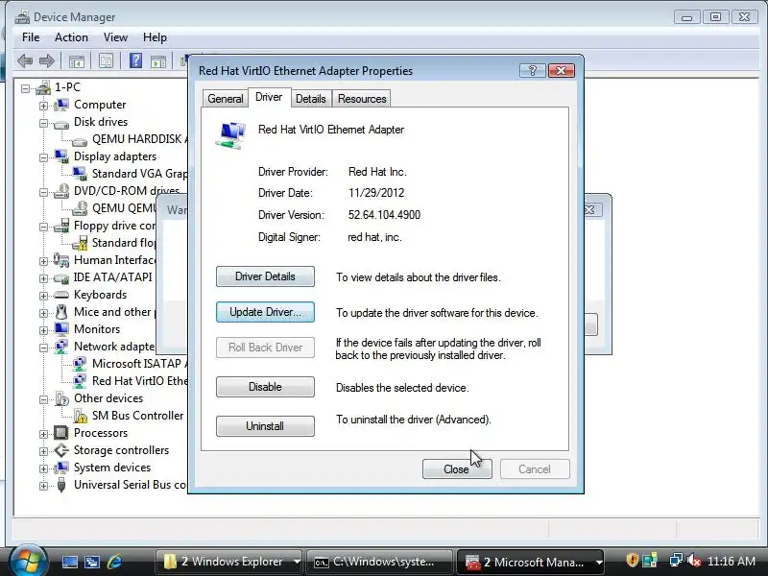Open the Windows Start orb
The height and width of the screenshot is (576, 768).
click(28, 561)
